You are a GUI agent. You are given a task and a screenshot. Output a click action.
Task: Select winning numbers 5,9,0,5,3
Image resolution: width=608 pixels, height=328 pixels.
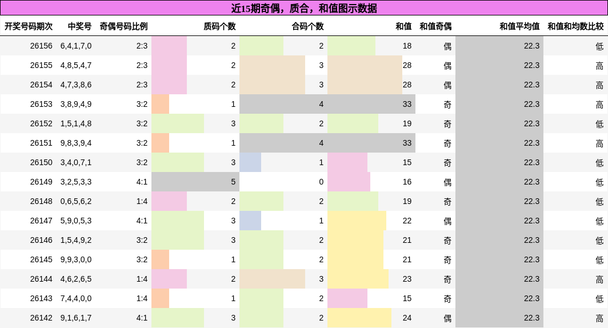76,220
